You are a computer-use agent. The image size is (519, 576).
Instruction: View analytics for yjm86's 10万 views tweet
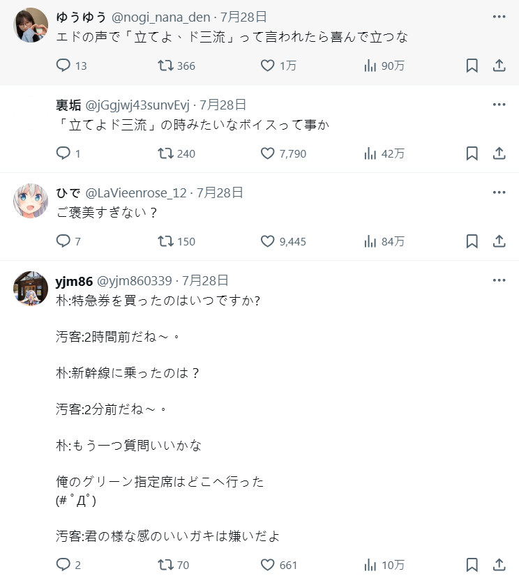point(370,565)
